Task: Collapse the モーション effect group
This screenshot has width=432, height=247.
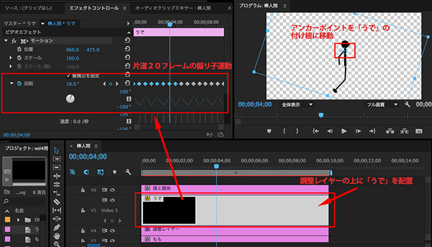Action: (x=6, y=40)
